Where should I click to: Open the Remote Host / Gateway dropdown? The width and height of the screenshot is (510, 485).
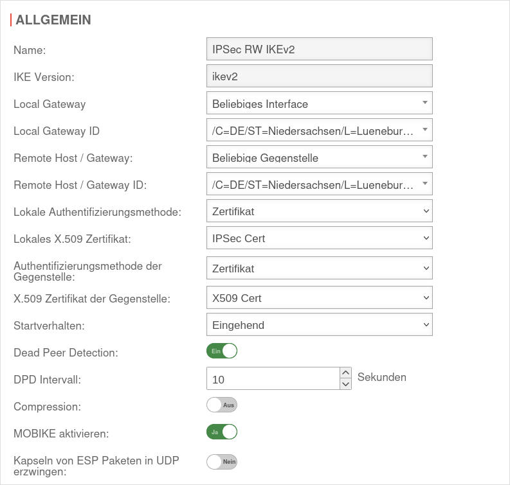point(319,157)
